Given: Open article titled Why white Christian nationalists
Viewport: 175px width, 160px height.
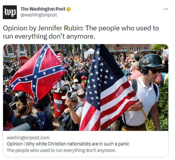Looking at the screenshot, I should (68, 144).
